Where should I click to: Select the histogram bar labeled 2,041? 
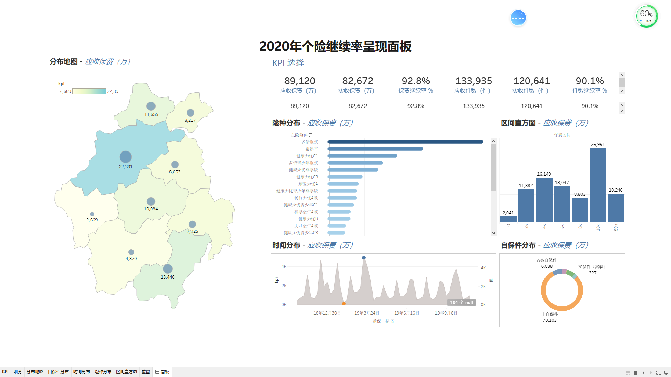508,219
